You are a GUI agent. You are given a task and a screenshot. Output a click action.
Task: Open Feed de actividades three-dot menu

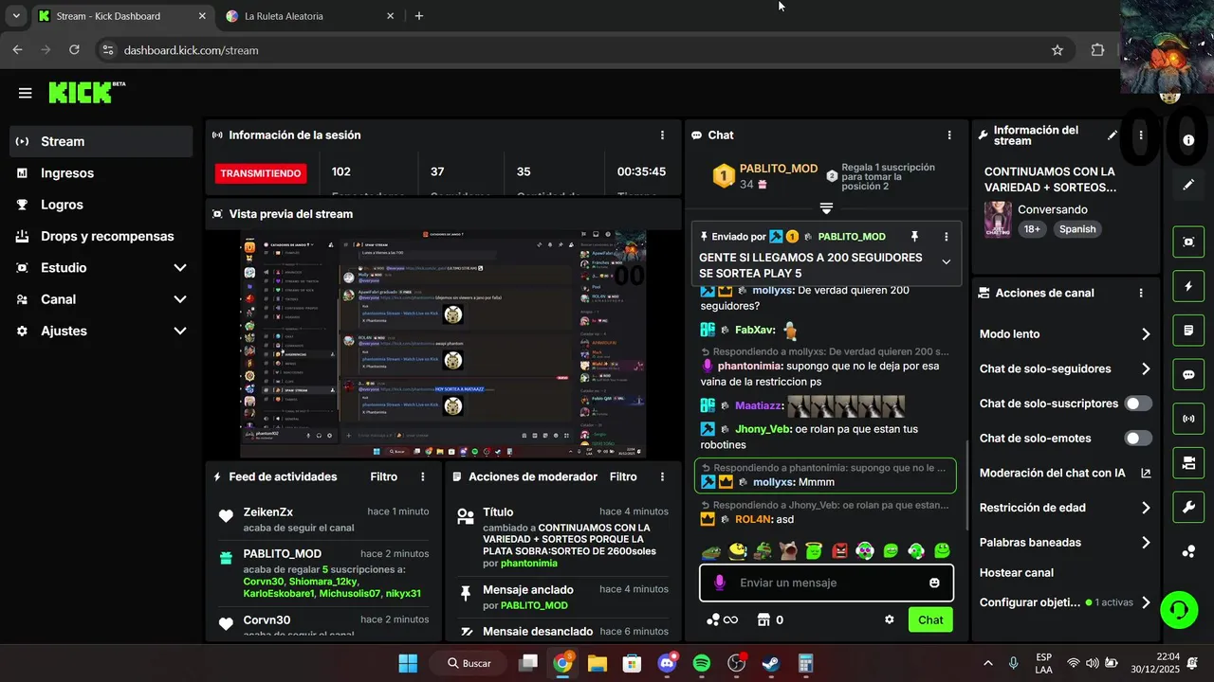point(423,476)
